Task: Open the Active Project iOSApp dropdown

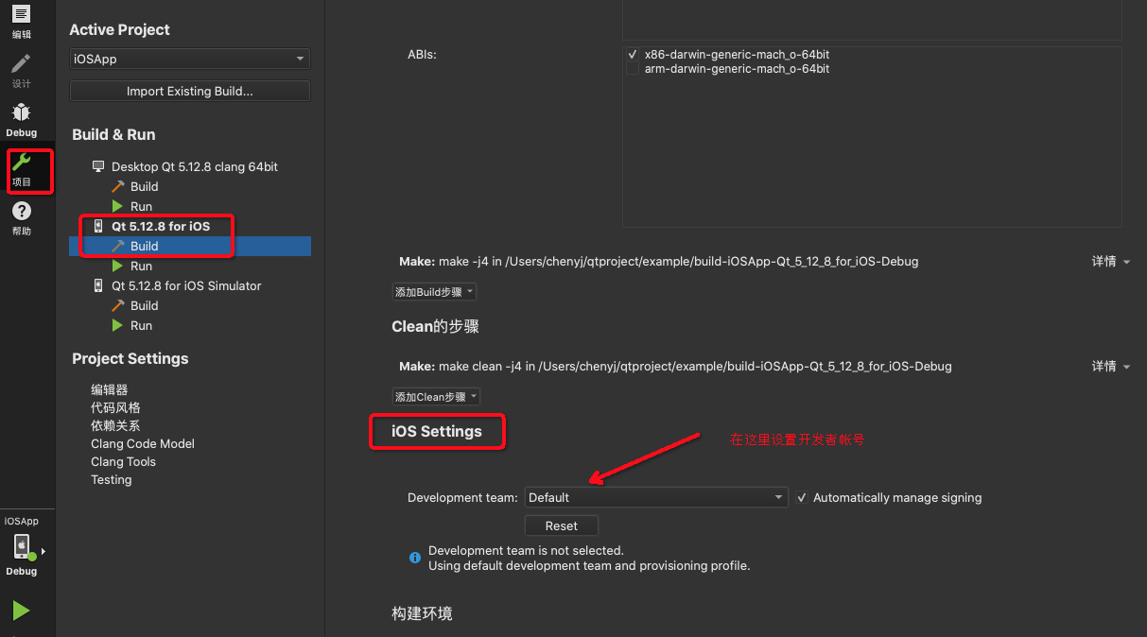Action: [189, 58]
